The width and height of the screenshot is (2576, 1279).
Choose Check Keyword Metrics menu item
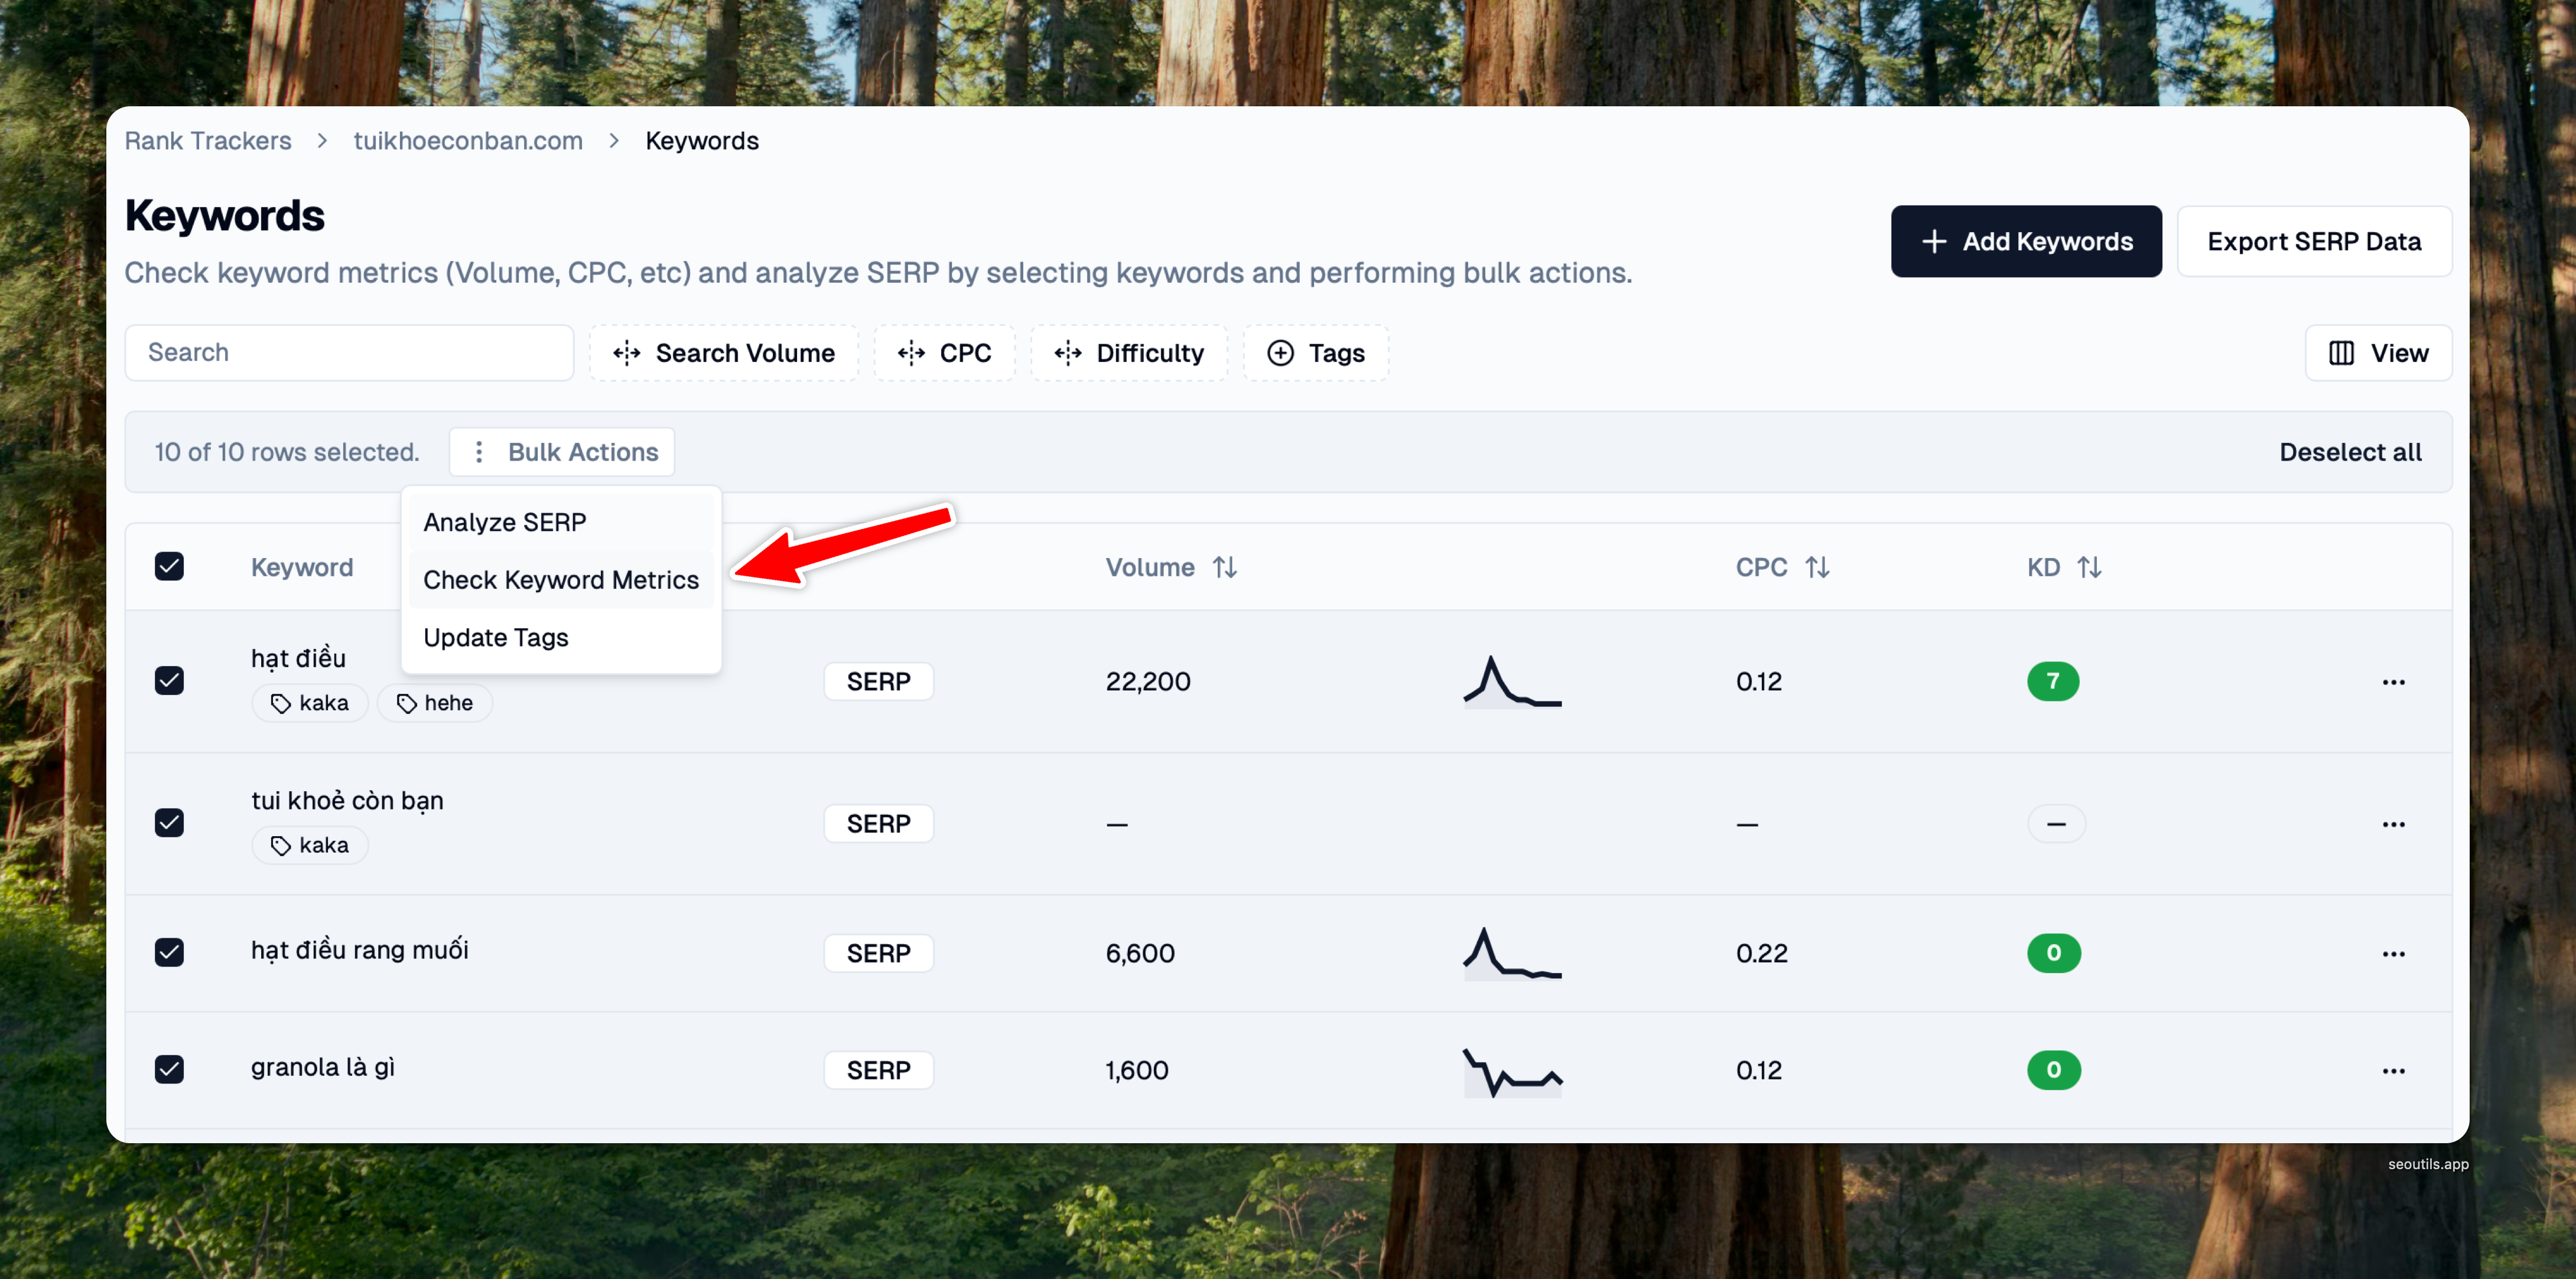click(x=560, y=579)
